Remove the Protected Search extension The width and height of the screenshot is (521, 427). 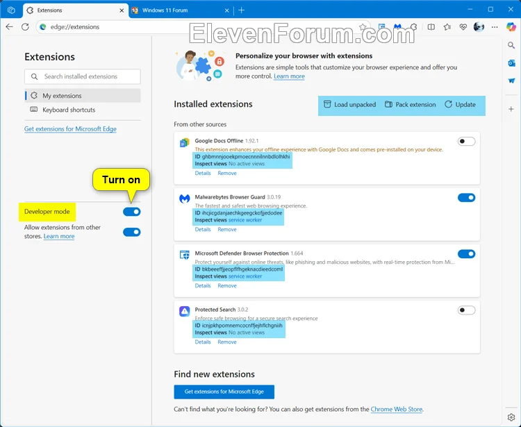[x=227, y=342]
